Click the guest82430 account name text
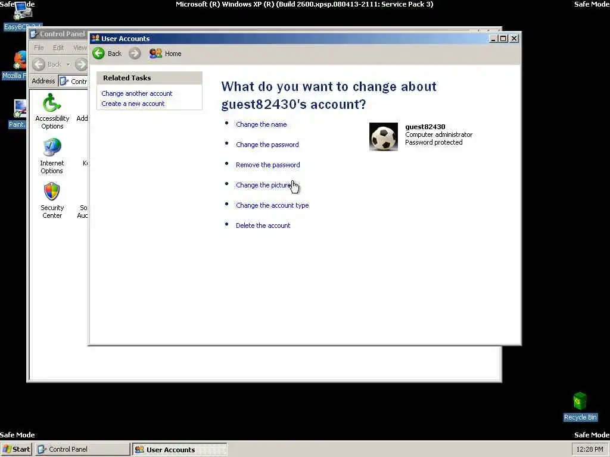 tap(425, 127)
